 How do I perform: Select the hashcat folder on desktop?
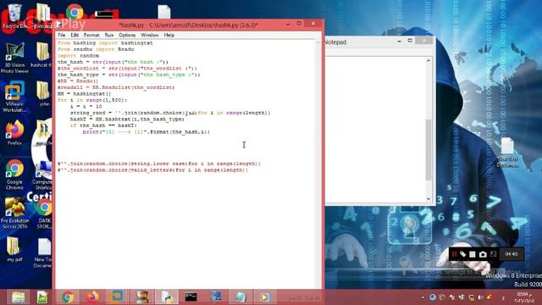(x=42, y=55)
